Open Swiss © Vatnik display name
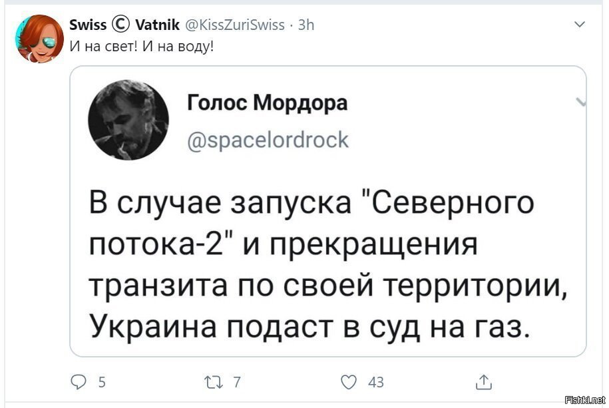609x408 pixels. coord(124,25)
